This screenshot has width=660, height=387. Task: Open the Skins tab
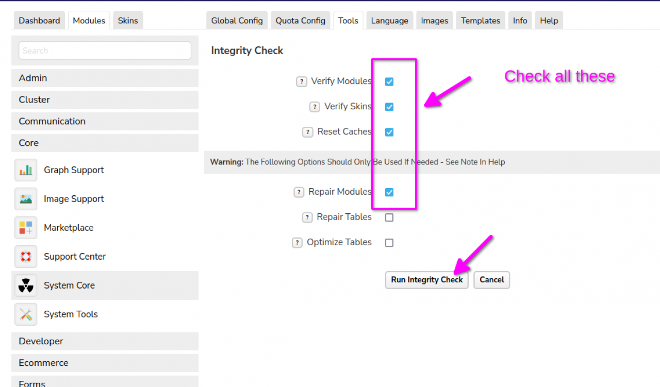tap(128, 21)
